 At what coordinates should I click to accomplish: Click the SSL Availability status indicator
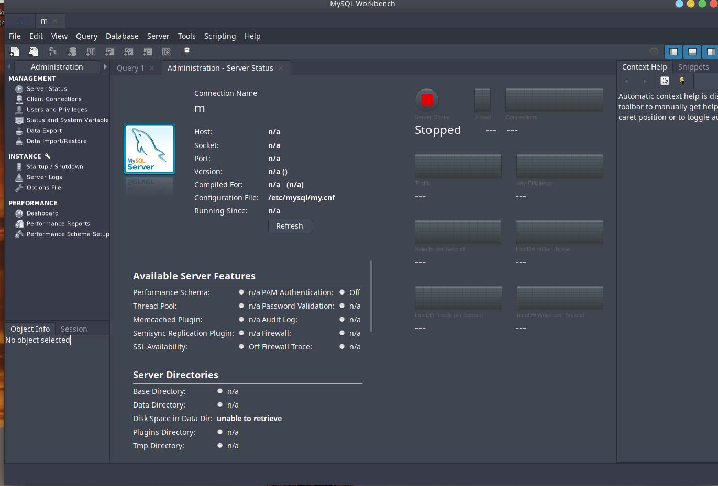coord(241,347)
